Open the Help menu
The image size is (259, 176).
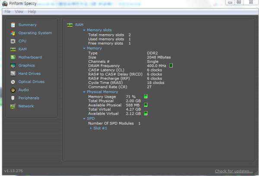tap(32, 12)
